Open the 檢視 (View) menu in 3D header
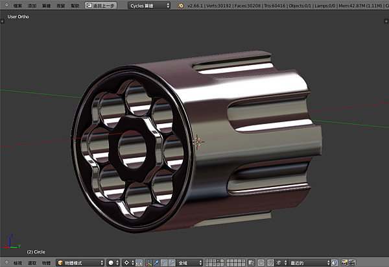 coord(18,262)
